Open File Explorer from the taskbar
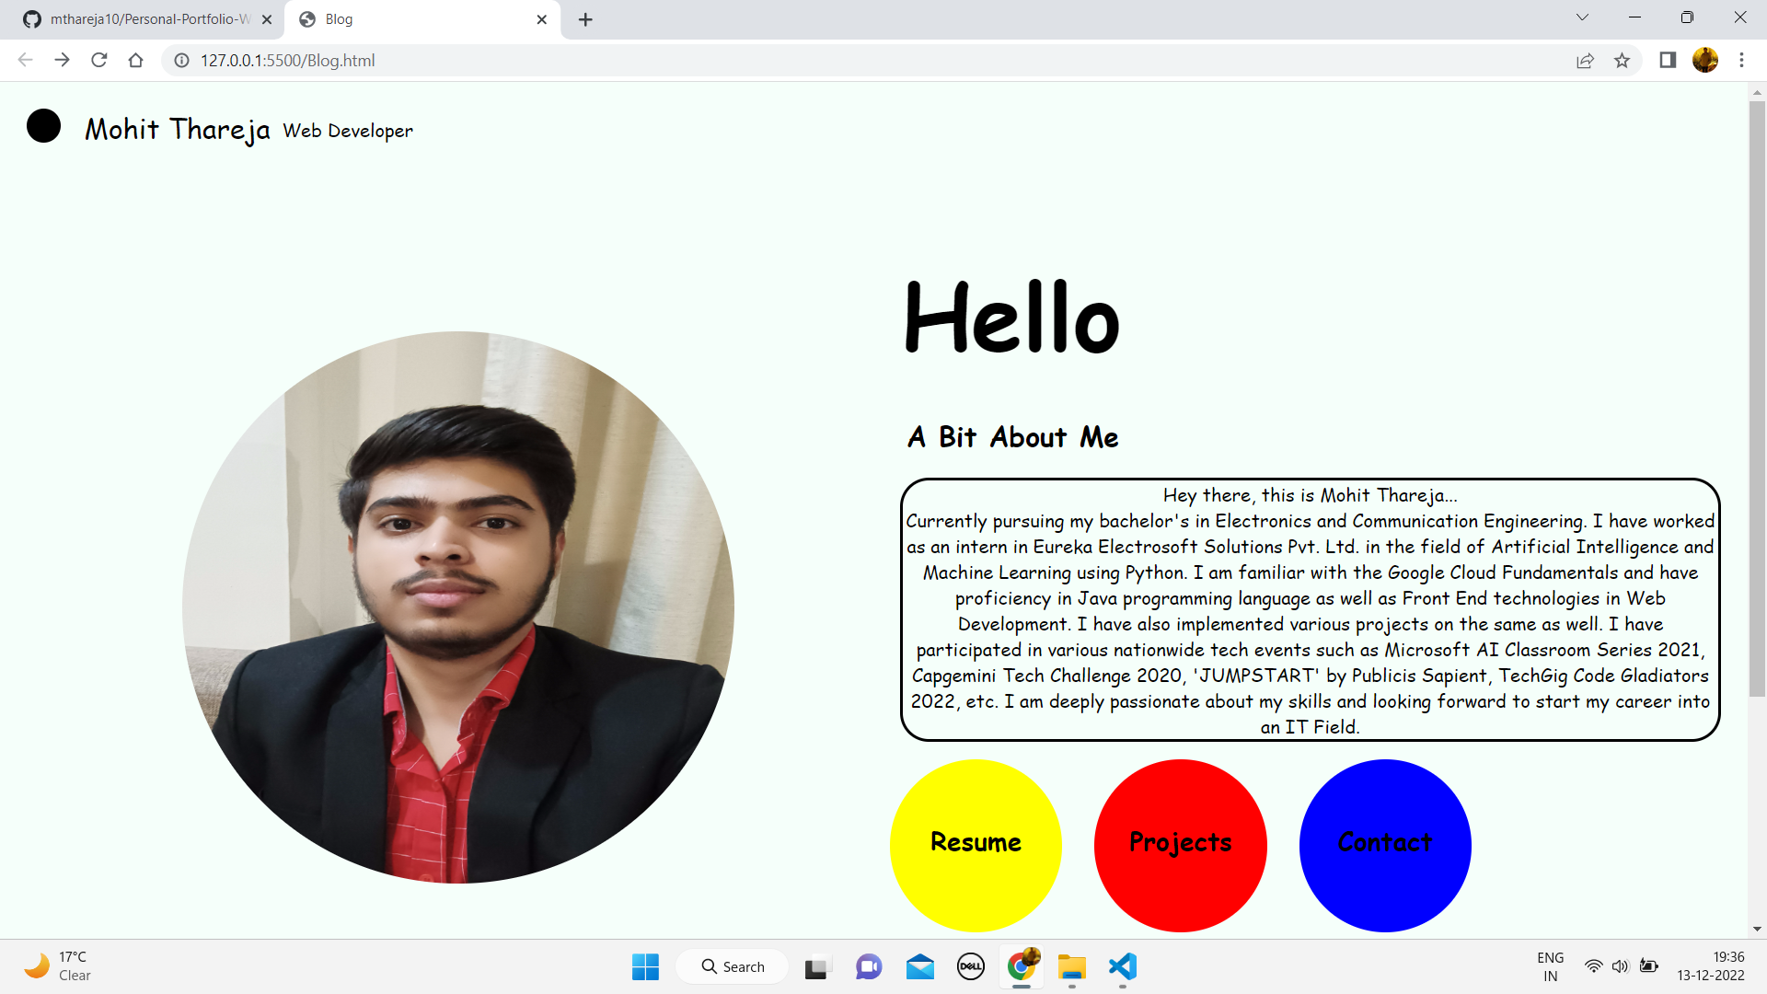Image resolution: width=1767 pixels, height=994 pixels. click(1071, 967)
